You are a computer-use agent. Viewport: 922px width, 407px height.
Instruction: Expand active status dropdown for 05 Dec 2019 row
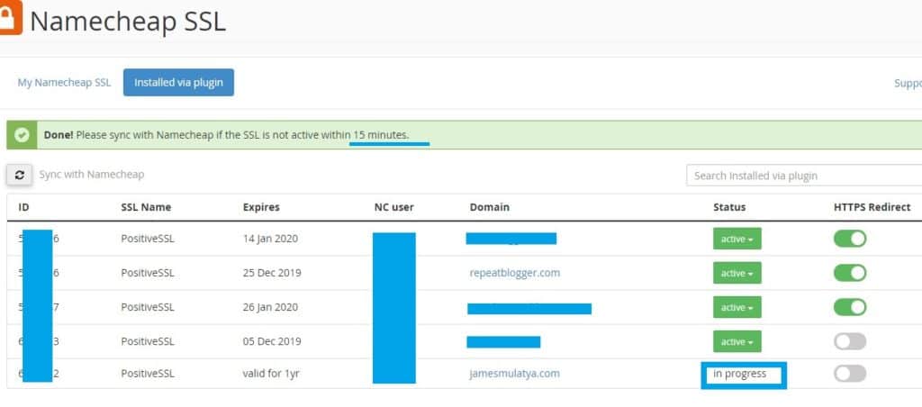tap(737, 341)
